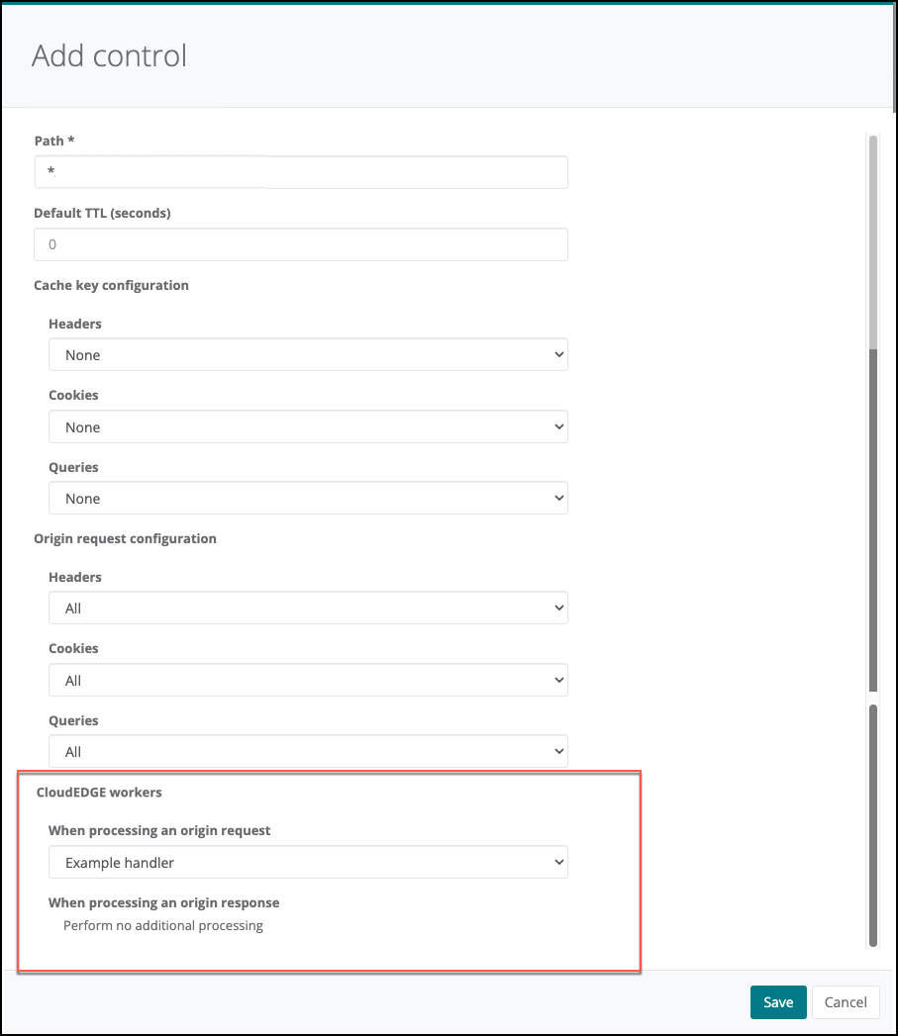Focus the Default TTL seconds field

pos(301,244)
